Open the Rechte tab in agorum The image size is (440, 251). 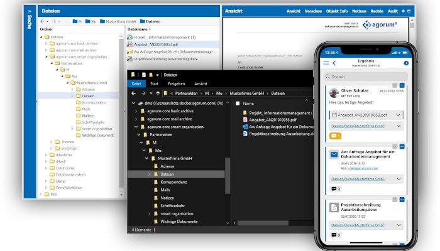[377, 11]
